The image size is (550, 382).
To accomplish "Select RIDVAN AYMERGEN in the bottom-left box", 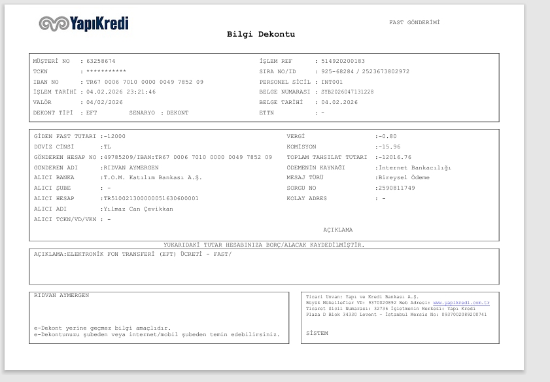I will [61, 296].
